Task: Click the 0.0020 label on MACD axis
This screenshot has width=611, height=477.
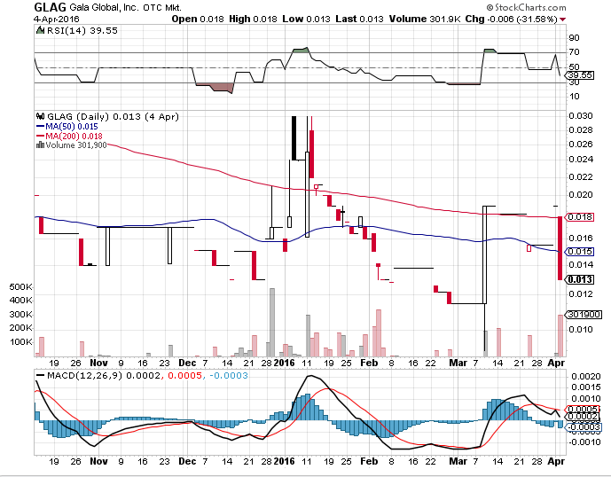Action: 586,377
